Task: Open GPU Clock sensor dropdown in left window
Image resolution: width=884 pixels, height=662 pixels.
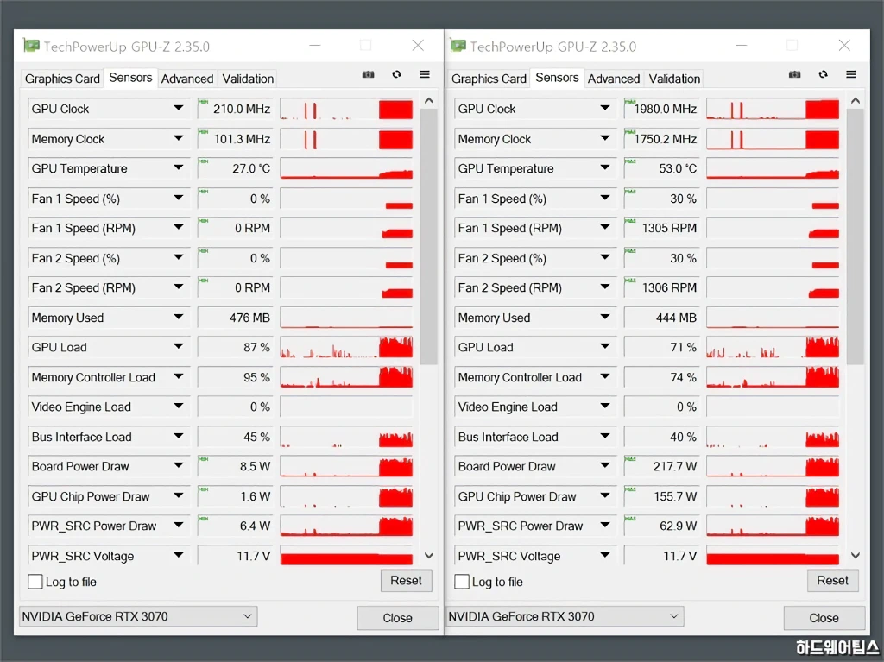Action: tap(179, 108)
